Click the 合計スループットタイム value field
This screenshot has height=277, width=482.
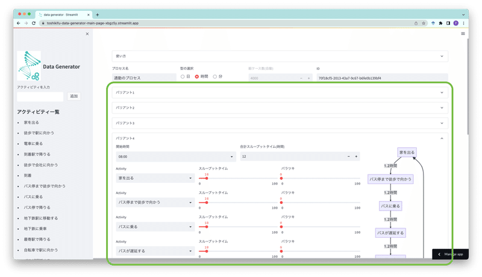293,156
